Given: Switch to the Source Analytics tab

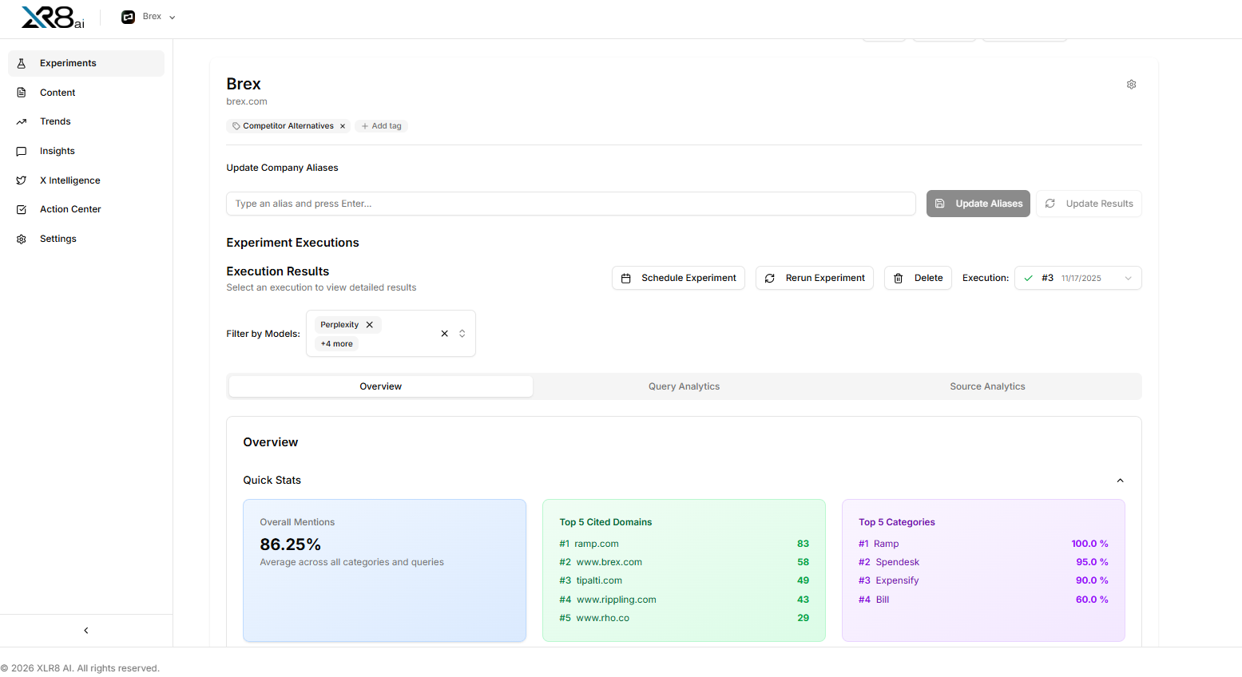Looking at the screenshot, I should 987,386.
